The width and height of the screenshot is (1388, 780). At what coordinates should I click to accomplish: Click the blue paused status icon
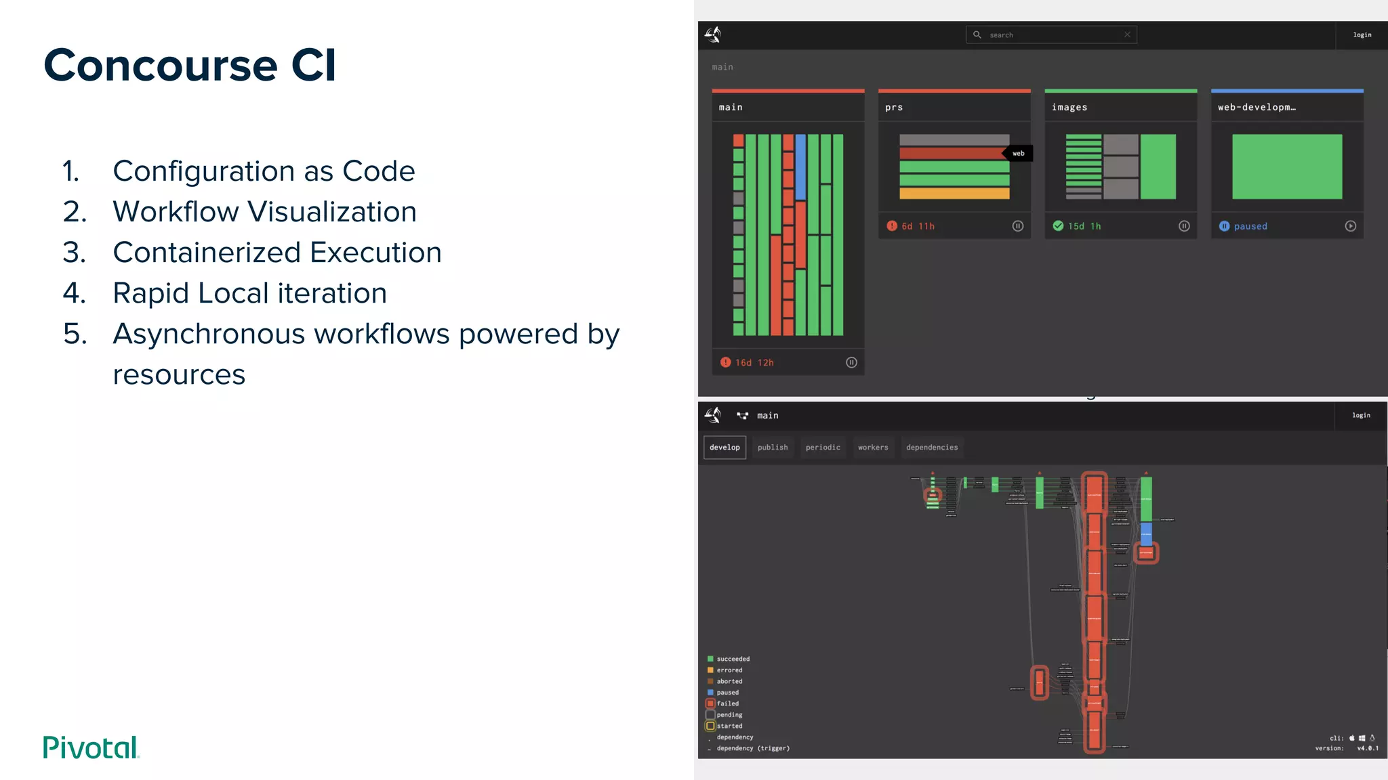[x=1225, y=226]
